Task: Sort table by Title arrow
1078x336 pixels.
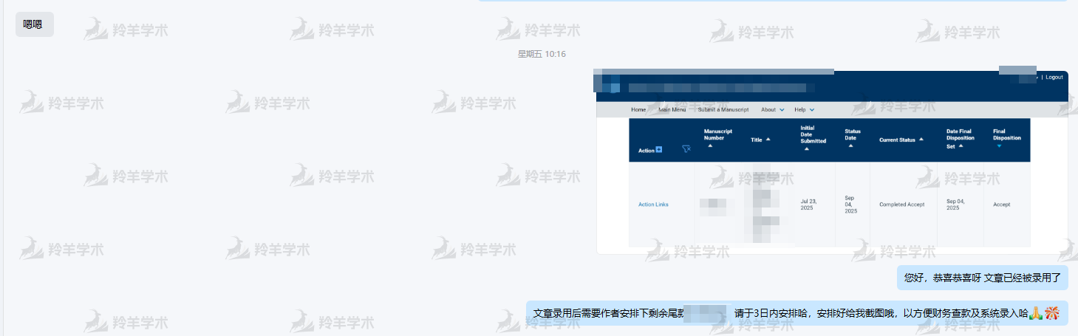Action: [768, 140]
